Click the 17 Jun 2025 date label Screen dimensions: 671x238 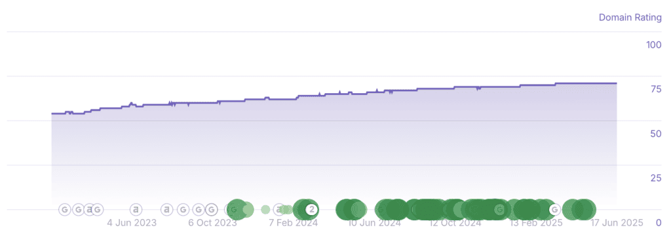click(617, 223)
